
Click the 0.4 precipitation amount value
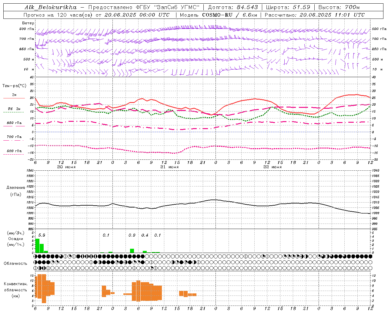click(x=145, y=235)
